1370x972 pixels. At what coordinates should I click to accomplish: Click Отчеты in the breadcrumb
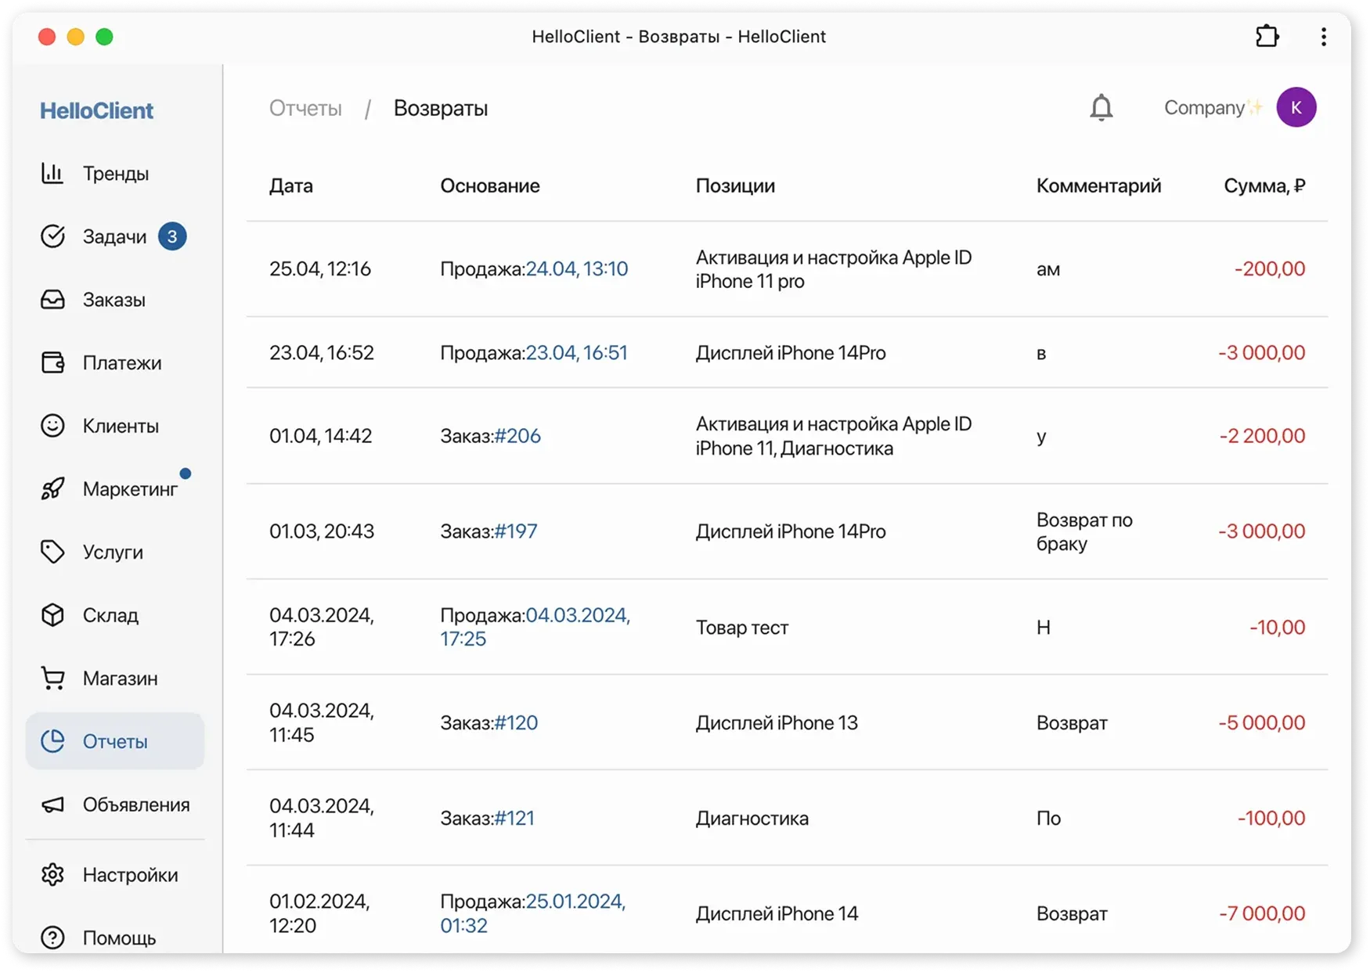pyautogui.click(x=305, y=108)
